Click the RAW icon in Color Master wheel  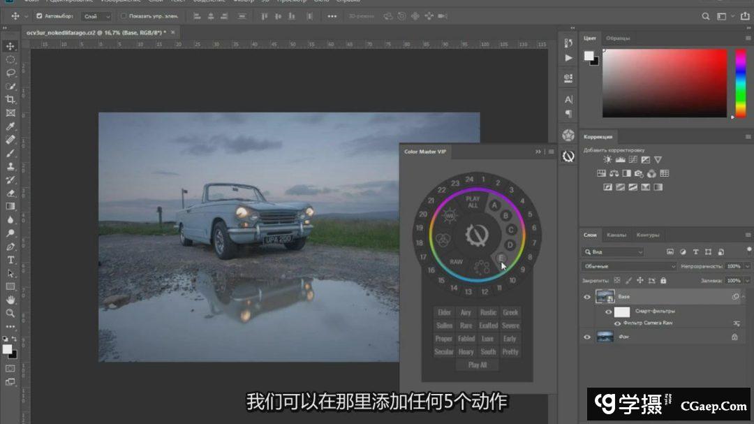point(456,262)
